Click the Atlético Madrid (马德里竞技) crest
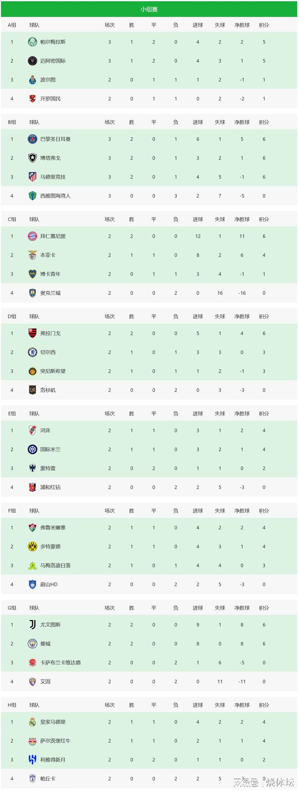This screenshot has height=791, width=299. click(32, 177)
